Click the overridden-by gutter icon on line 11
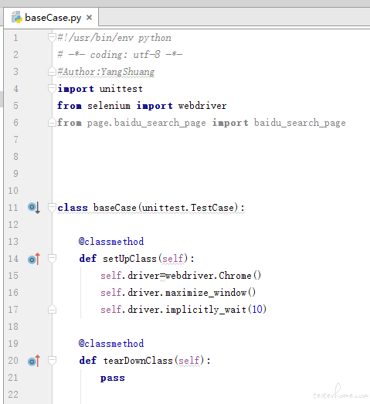 click(34, 208)
